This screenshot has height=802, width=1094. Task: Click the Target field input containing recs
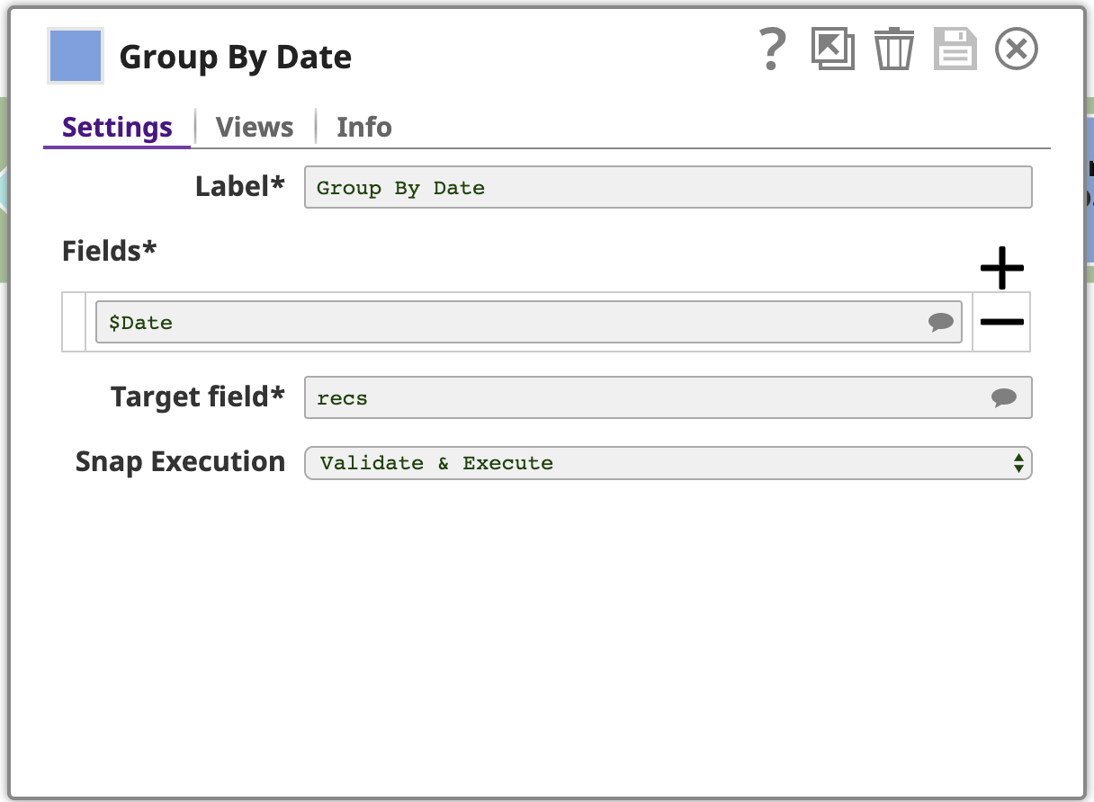point(668,398)
